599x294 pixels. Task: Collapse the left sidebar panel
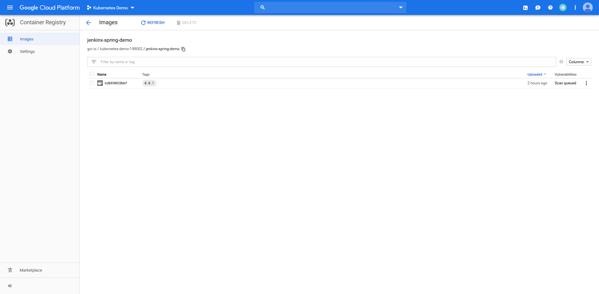pos(10,286)
